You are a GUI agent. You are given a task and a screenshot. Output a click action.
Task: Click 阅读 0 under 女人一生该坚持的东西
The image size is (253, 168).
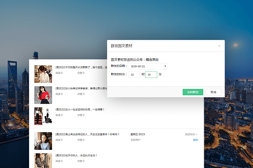point(59,115)
